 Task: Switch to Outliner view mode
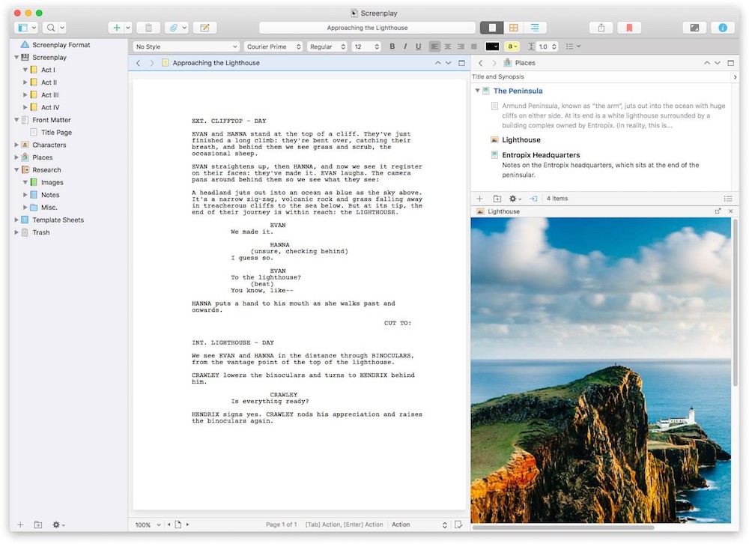click(x=535, y=28)
